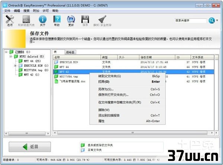
Task: Open the 帮助 menu in menu bar
Action: tap(55, 11)
